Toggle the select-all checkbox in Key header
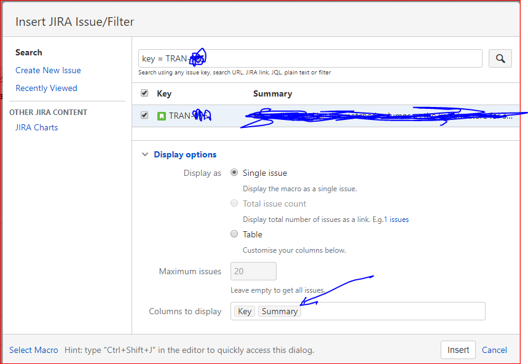Image resolution: width=528 pixels, height=364 pixels. [x=144, y=93]
